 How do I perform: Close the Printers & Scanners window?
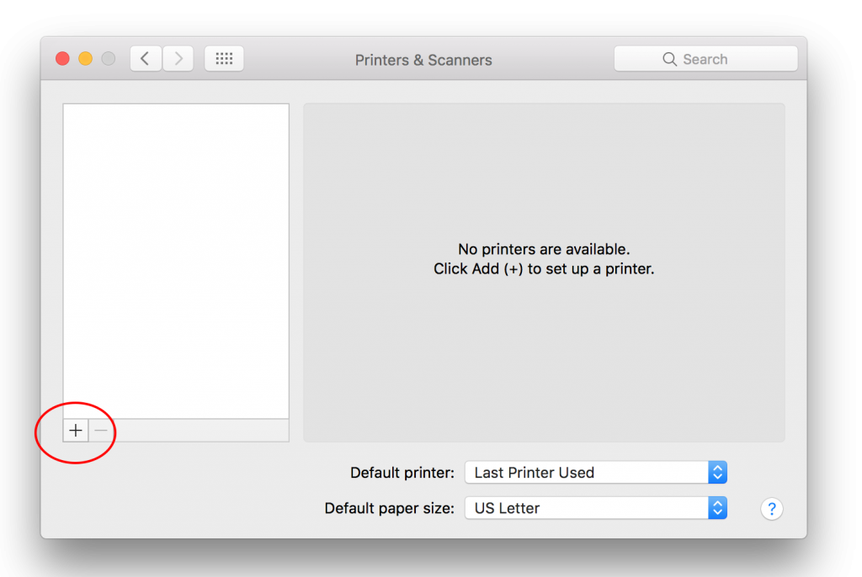61,58
